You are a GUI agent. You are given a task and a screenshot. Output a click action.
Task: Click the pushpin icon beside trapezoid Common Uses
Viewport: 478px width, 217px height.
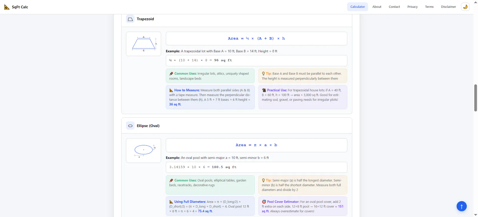coord(171,74)
